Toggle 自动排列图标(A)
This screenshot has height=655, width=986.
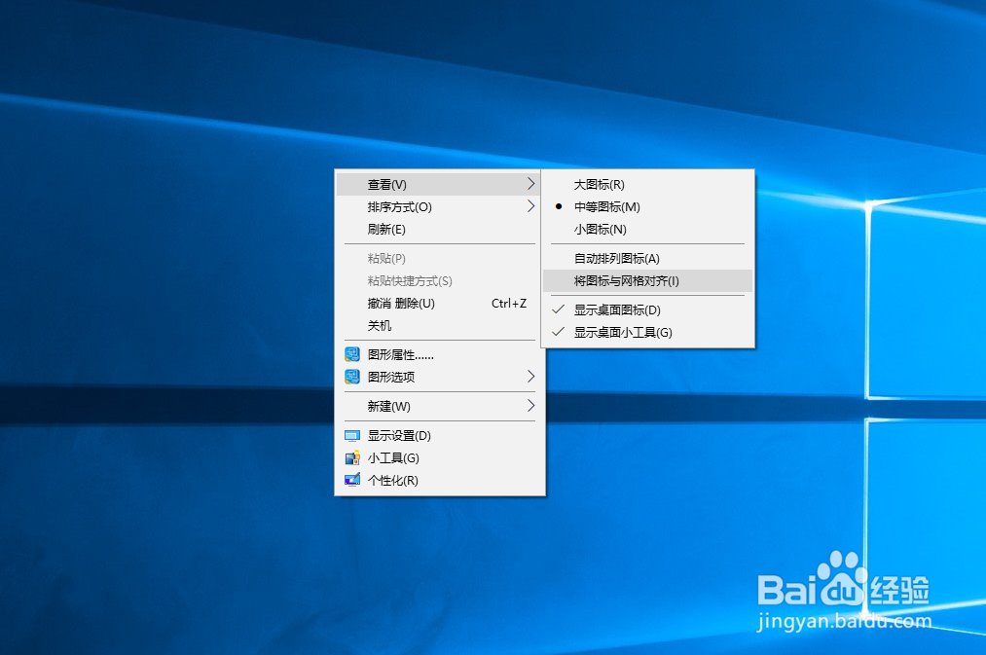coord(647,258)
